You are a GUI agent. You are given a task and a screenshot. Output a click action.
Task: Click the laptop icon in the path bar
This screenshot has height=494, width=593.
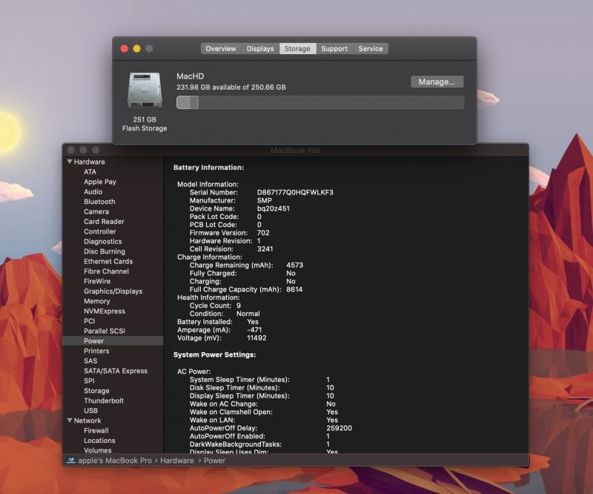70,461
